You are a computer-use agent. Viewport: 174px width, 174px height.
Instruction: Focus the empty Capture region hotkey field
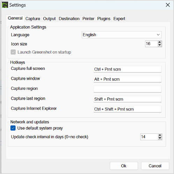tap(128, 89)
